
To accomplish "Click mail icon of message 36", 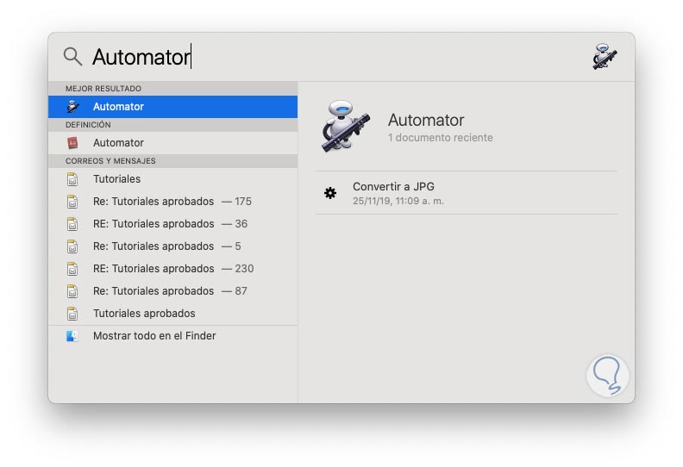I will tap(72, 224).
